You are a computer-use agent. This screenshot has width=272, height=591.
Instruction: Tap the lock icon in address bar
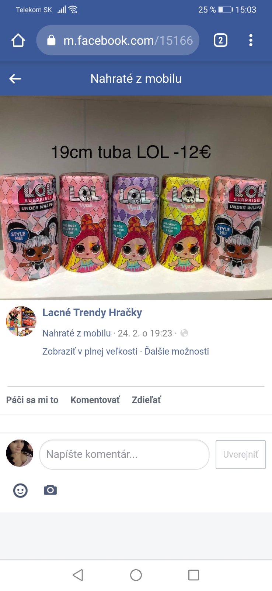pyautogui.click(x=52, y=40)
